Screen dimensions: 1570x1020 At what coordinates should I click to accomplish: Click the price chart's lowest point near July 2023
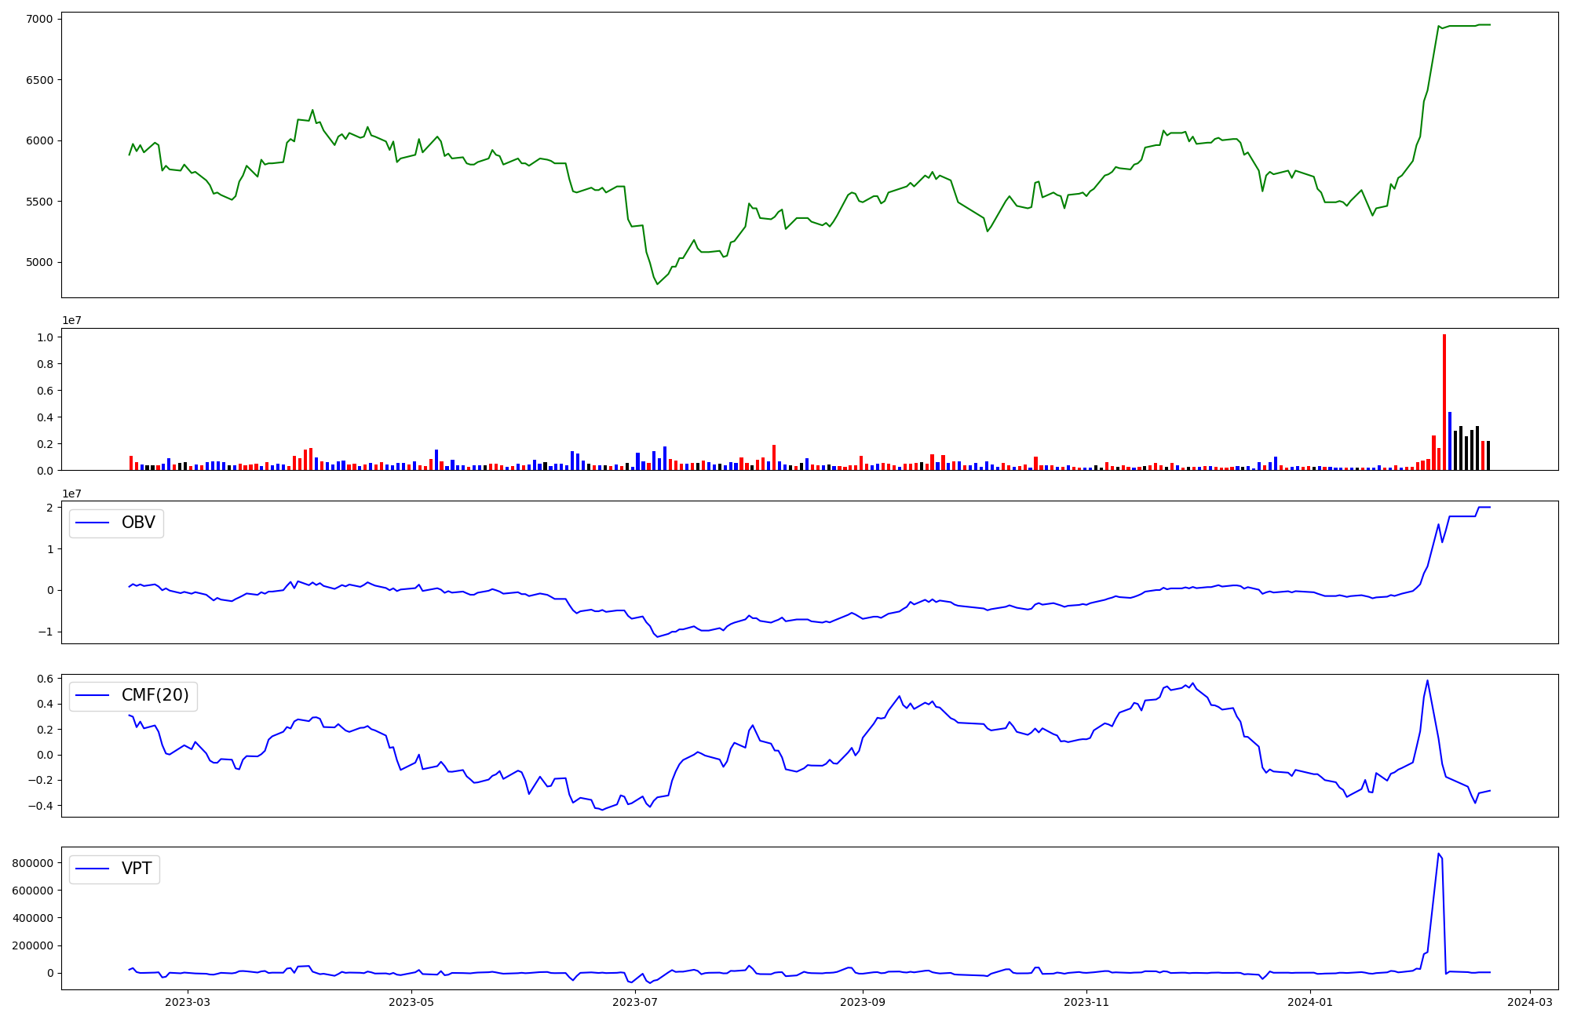pos(657,284)
